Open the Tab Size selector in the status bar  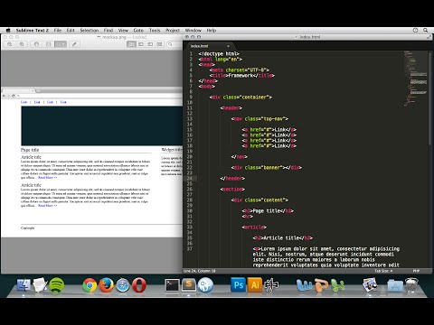[383, 271]
